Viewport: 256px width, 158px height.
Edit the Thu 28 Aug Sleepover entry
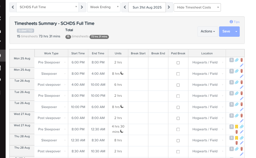pyautogui.click(x=242, y=143)
